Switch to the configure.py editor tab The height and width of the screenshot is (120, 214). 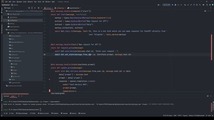tap(60, 8)
